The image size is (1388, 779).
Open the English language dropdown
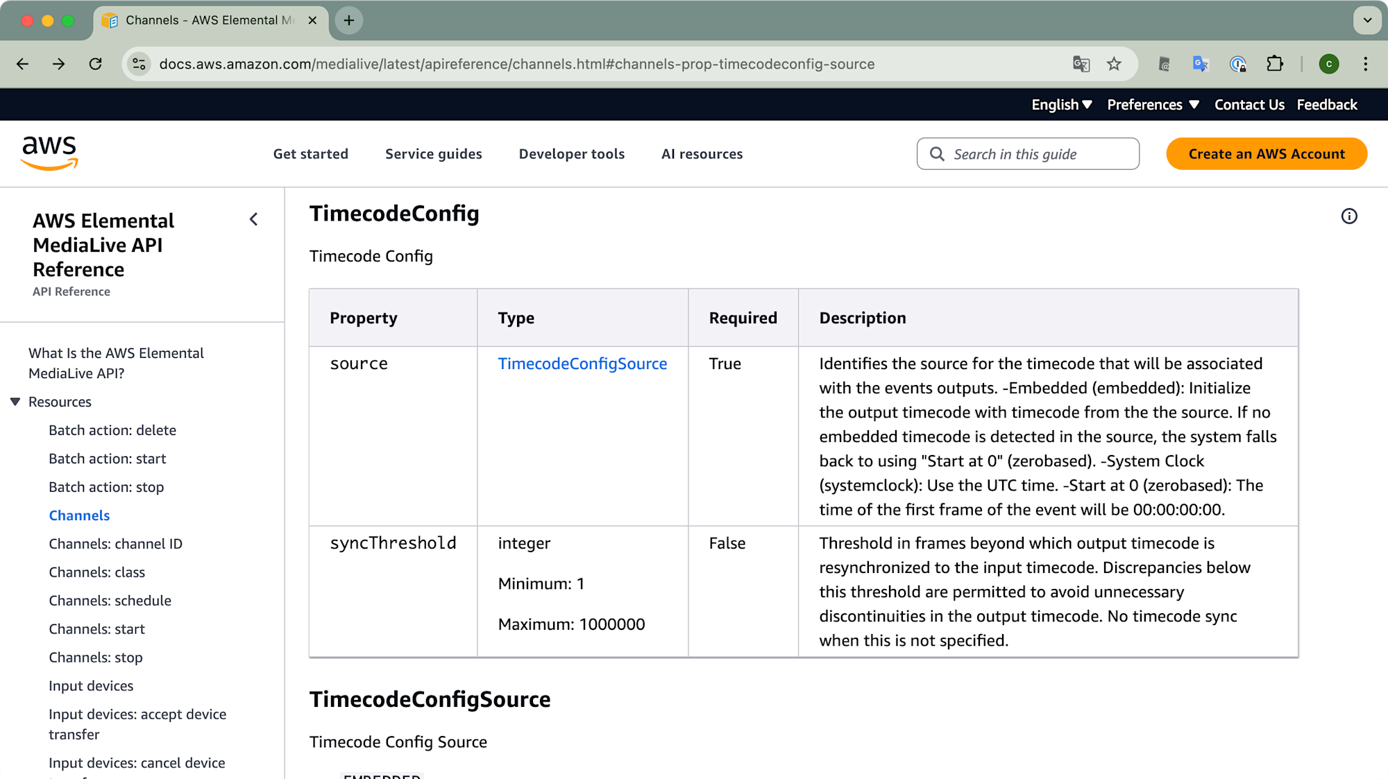coord(1062,105)
